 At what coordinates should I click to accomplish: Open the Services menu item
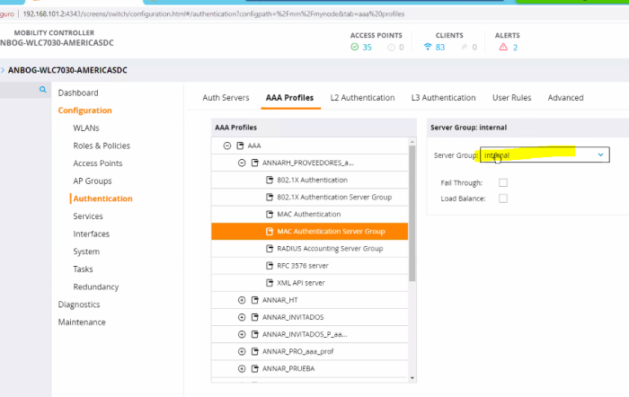coord(88,216)
